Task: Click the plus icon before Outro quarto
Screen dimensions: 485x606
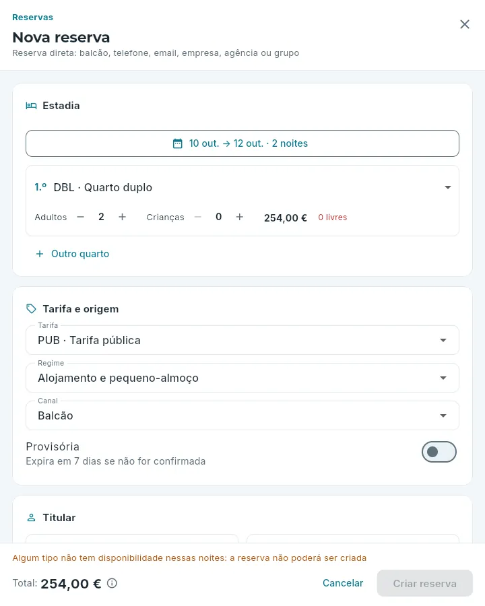Action: tap(40, 254)
